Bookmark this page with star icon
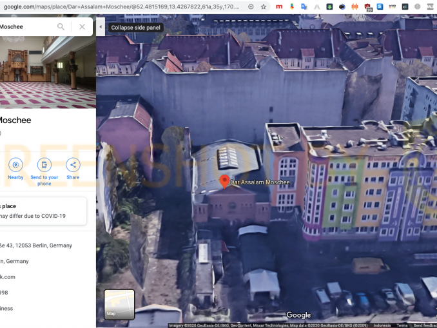This screenshot has height=328, width=437. click(264, 6)
